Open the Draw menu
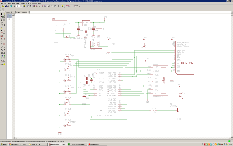Viewport: 233px width, 146px height. click(9, 3)
